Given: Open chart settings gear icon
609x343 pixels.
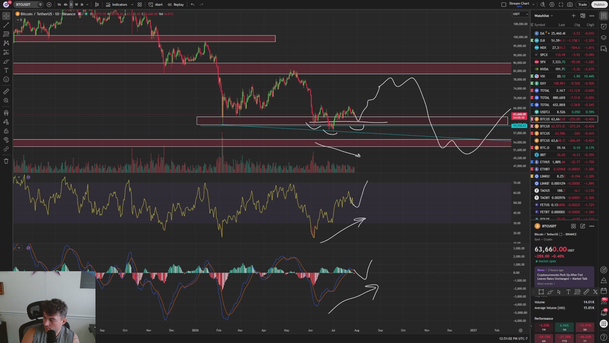Looking at the screenshot, I should tap(552, 4).
